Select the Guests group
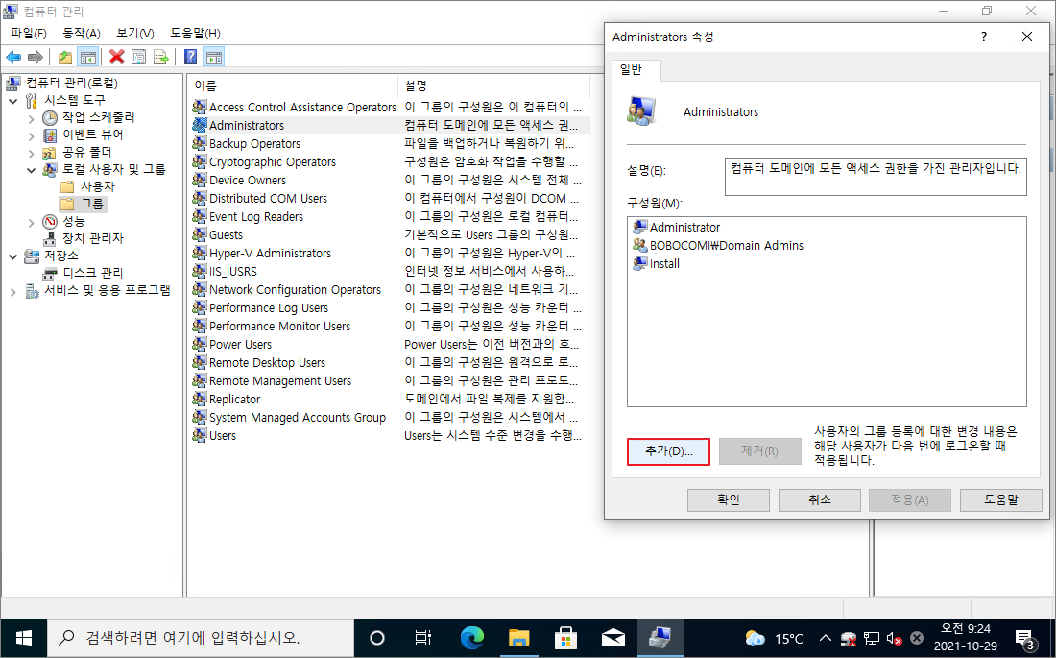 pyautogui.click(x=218, y=234)
